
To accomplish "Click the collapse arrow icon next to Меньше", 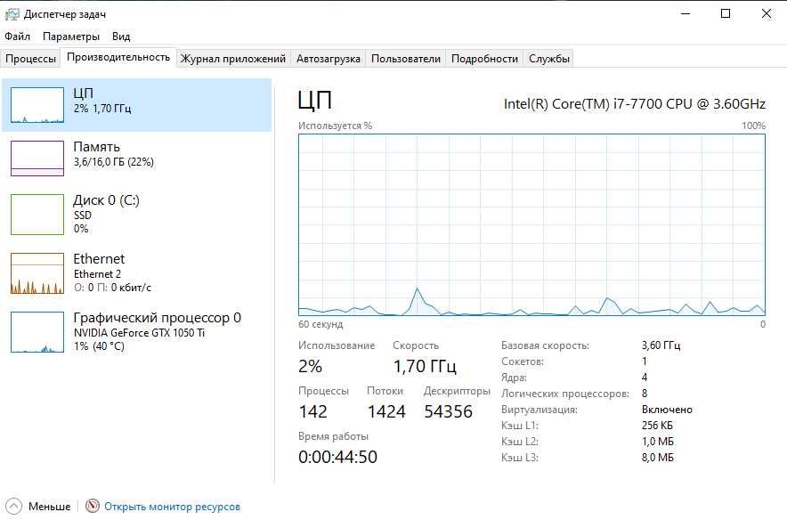I will [13, 506].
